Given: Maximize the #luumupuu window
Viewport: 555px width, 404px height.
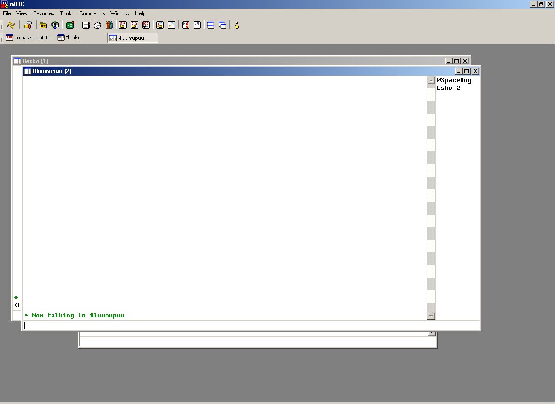Looking at the screenshot, I should 466,71.
